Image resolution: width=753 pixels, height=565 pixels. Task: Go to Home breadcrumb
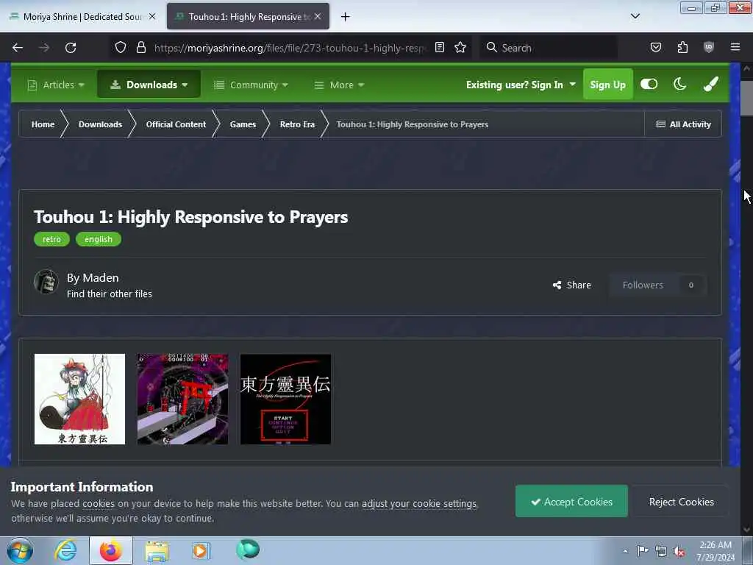click(43, 124)
